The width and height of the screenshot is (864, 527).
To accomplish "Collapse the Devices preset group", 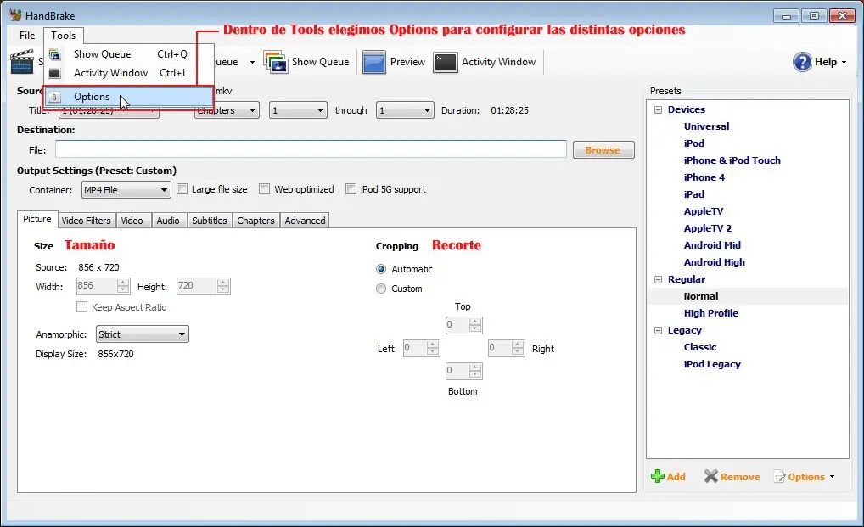I will click(x=658, y=109).
